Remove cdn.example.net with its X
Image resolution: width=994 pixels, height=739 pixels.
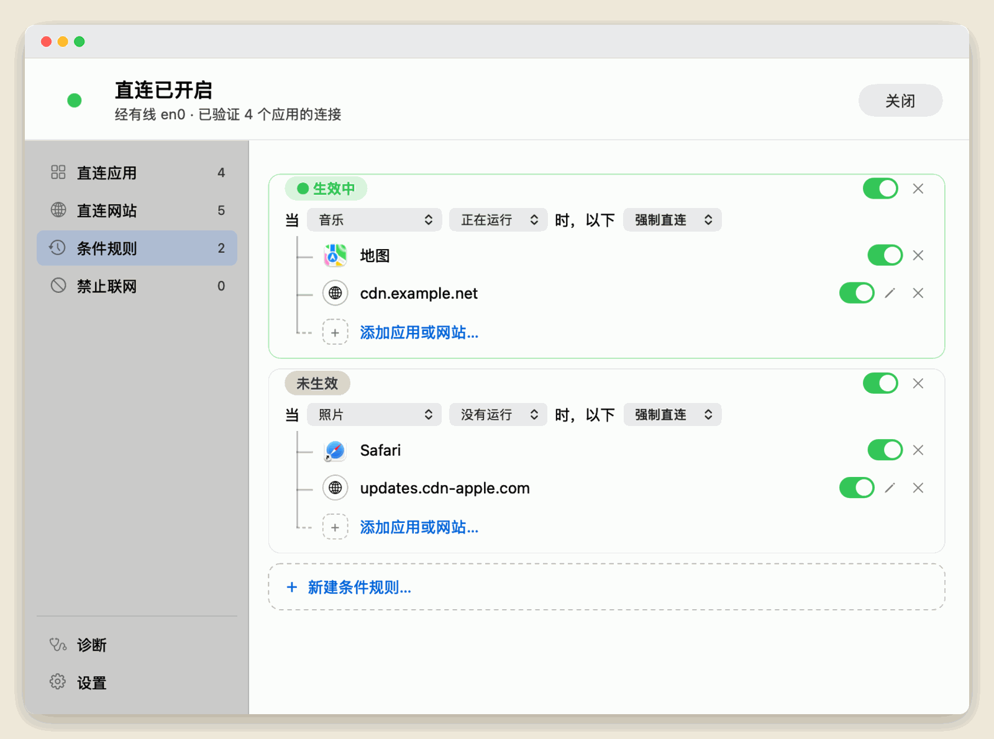click(918, 293)
